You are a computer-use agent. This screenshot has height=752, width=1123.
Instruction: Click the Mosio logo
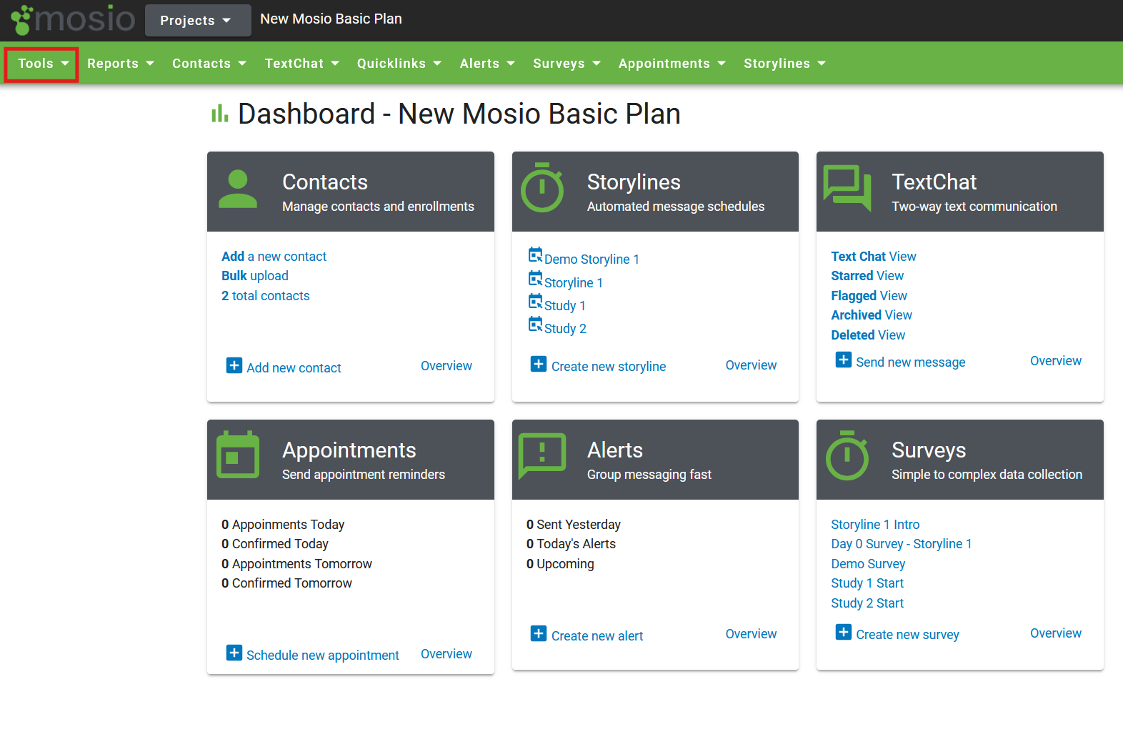tap(72, 19)
